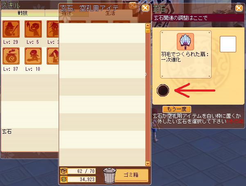
Task: Click the scrollbar down arrow in item list
Action: click(x=148, y=164)
